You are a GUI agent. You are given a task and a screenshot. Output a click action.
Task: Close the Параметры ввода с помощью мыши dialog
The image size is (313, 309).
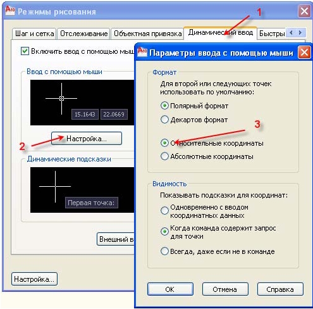pyautogui.click(x=304, y=52)
